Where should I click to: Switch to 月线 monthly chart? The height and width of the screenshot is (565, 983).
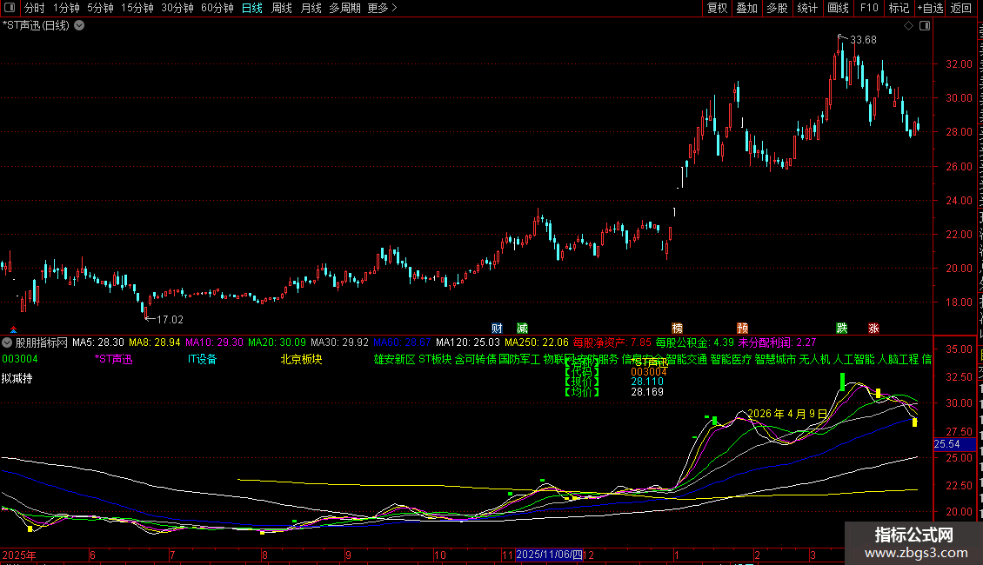[x=311, y=8]
